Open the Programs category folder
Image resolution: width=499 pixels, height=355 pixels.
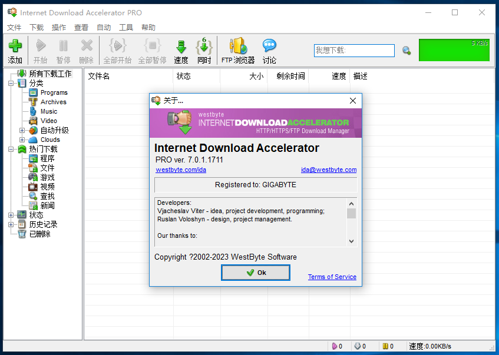54,92
